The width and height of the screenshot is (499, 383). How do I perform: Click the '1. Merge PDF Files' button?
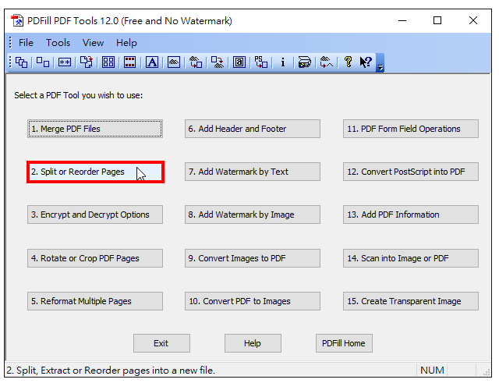pos(95,129)
